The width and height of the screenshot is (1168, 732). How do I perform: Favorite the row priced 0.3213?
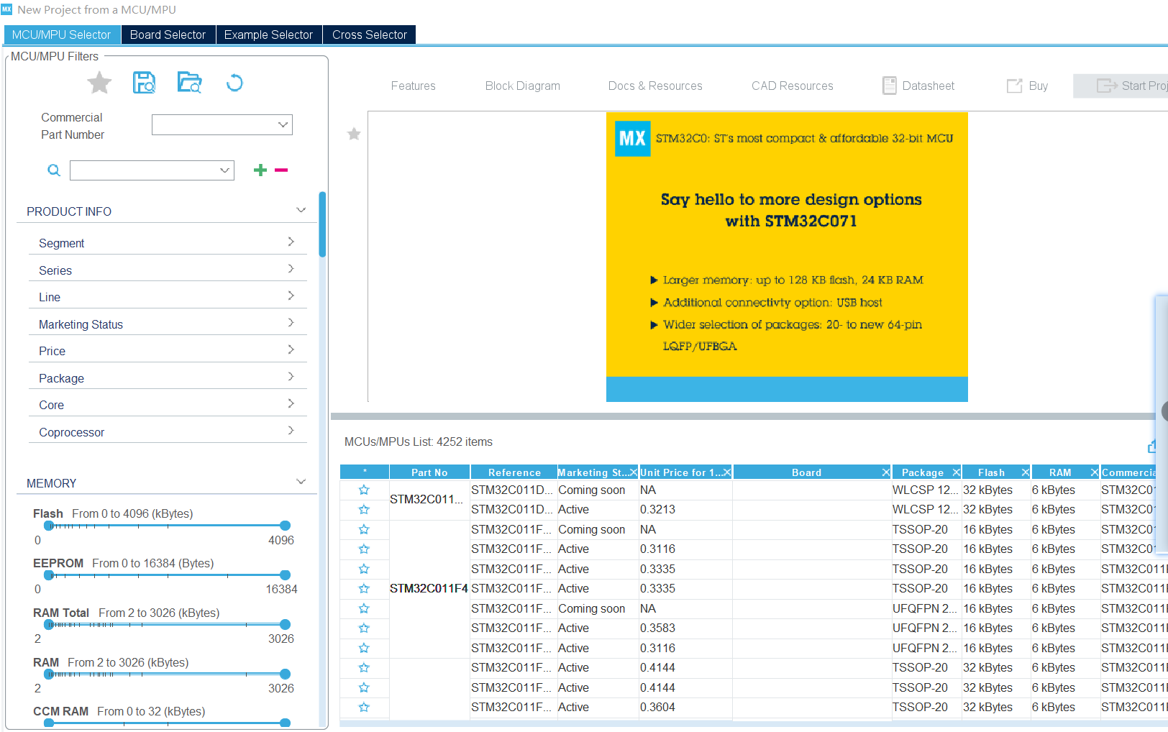(x=364, y=509)
